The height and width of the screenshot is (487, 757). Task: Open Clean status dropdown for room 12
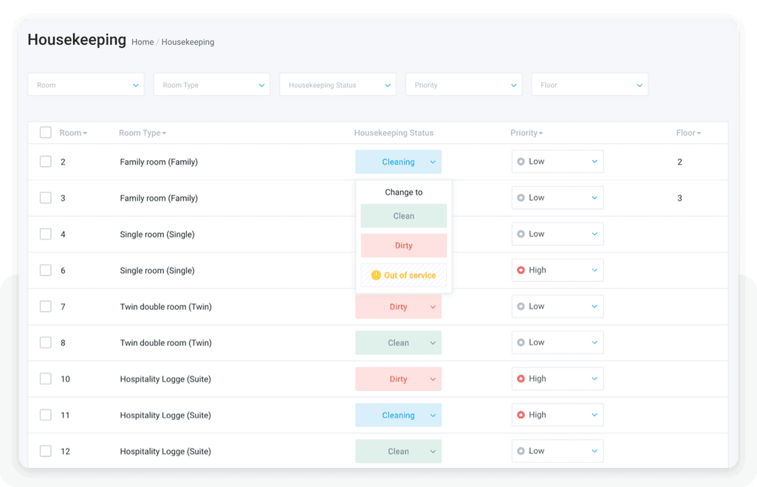(x=398, y=452)
